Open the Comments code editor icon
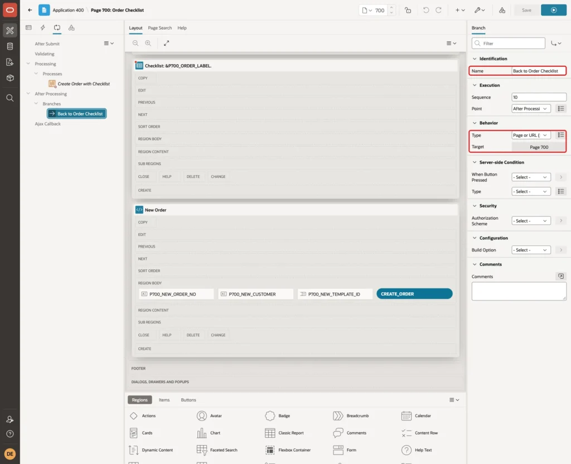Screen dimensions: 571x464 561,277
